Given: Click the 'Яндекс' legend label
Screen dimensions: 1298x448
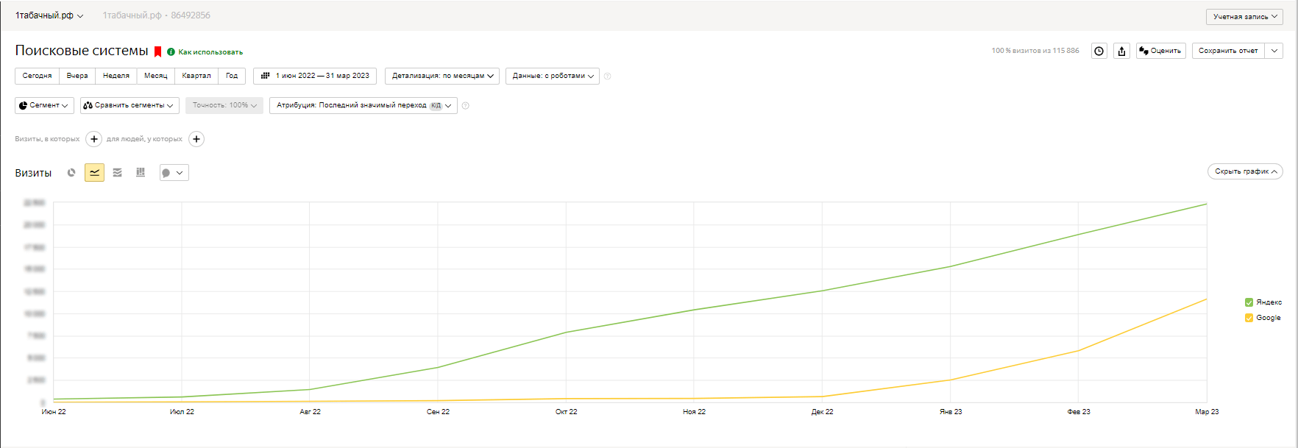Looking at the screenshot, I should click(1269, 302).
